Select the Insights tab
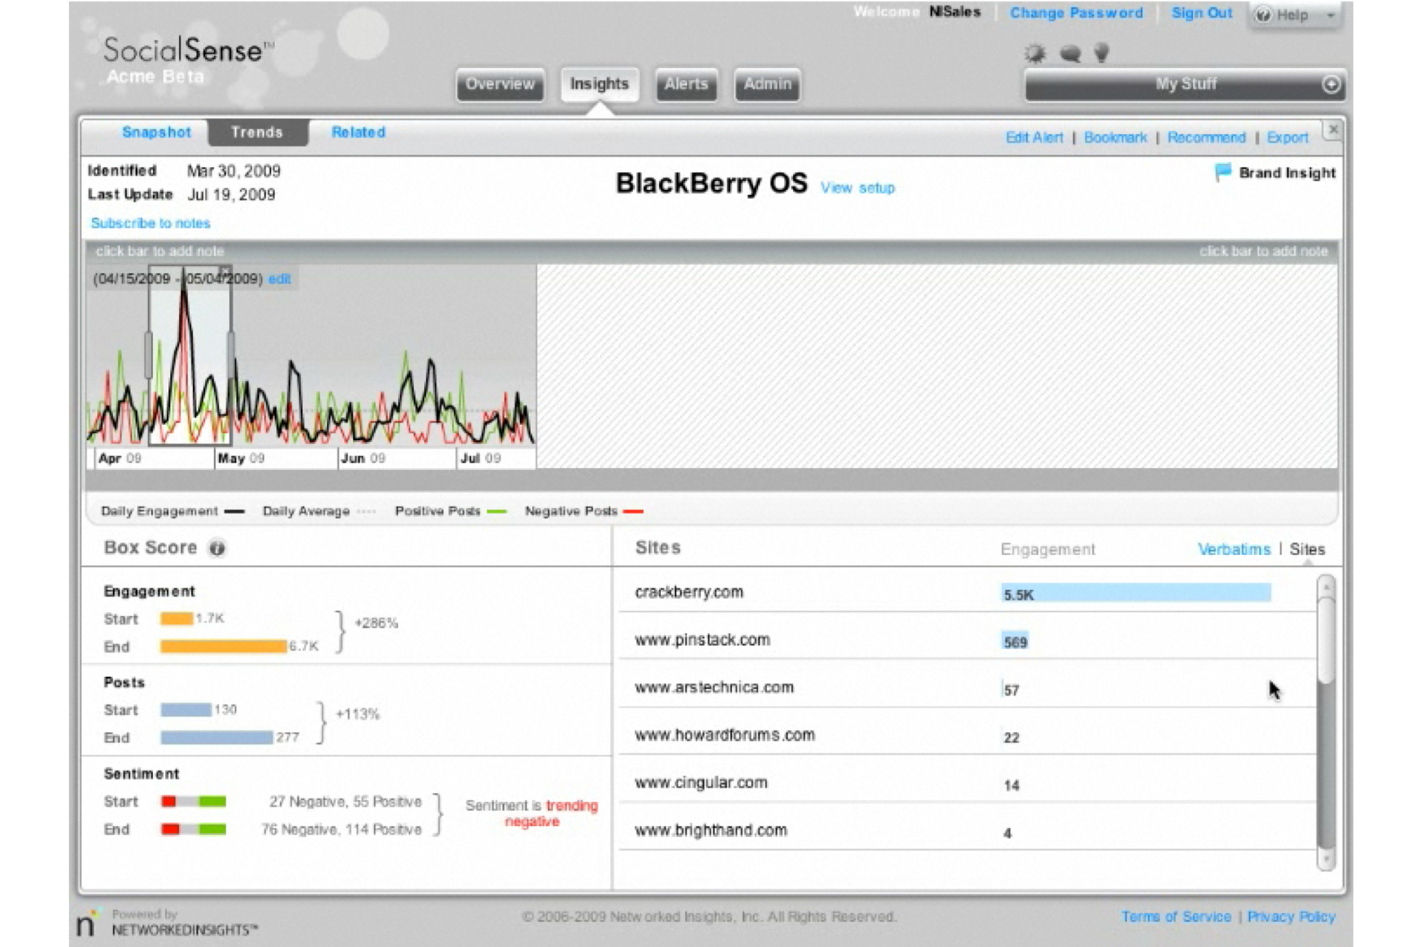This screenshot has width=1420, height=947. (x=599, y=84)
